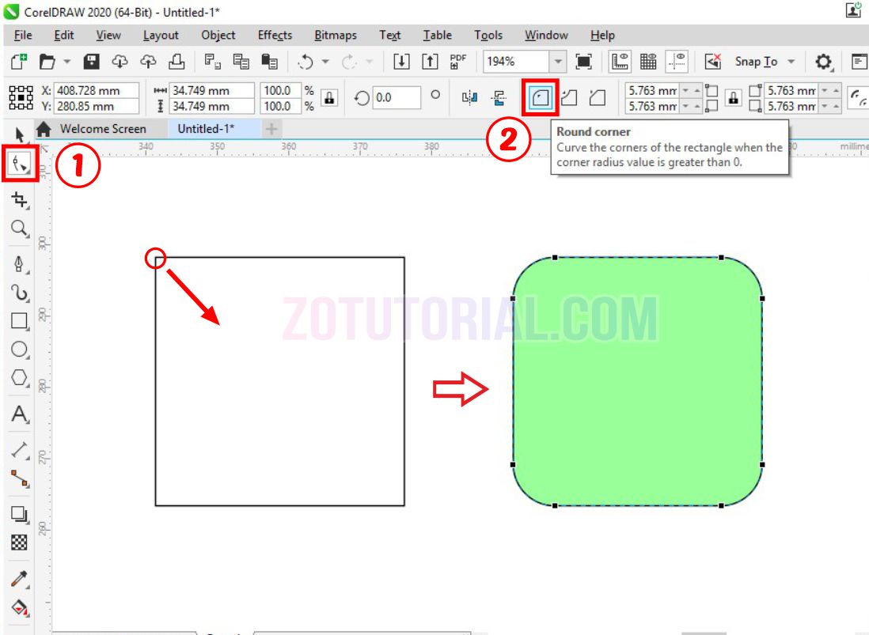Open the zoom level dropdown showing 194%

(x=559, y=61)
